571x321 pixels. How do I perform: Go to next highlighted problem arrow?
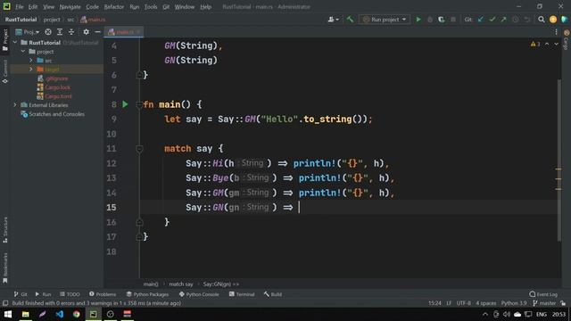(x=556, y=44)
